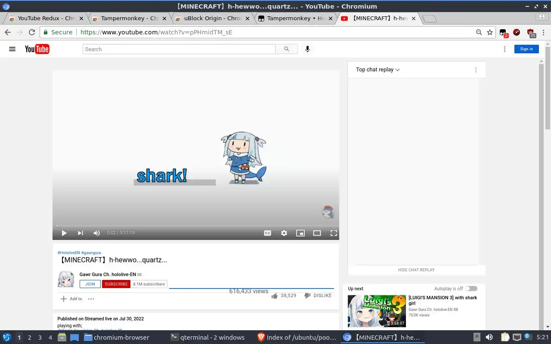Viewport: 551px width, 344px height.
Task: Open Chromium main menu
Action: click(544, 32)
